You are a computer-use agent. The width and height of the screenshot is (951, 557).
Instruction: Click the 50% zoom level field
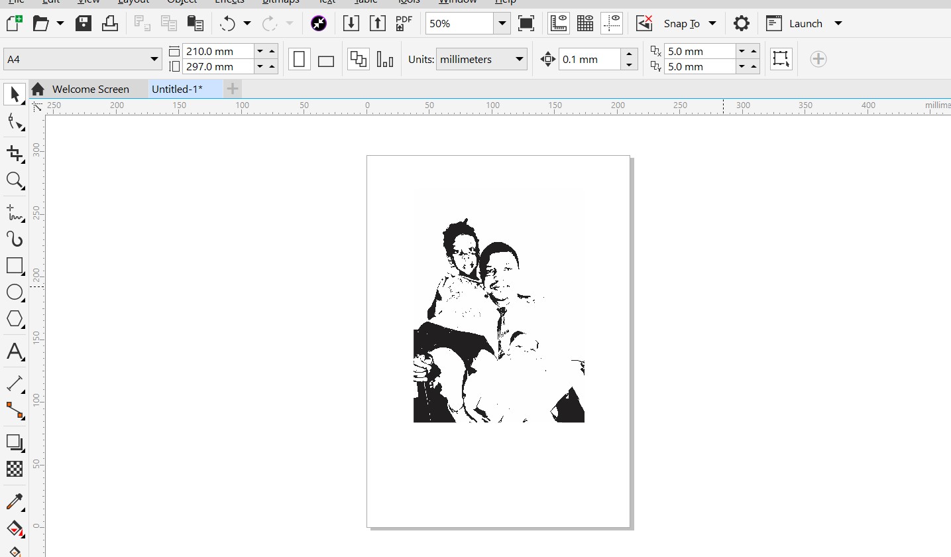(x=460, y=24)
